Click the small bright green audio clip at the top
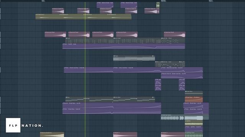The image size is (245, 137). pos(158,5)
